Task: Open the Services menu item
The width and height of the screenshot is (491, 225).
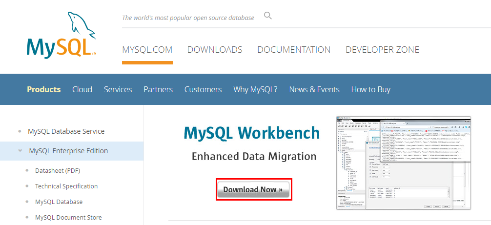Action: pos(118,89)
